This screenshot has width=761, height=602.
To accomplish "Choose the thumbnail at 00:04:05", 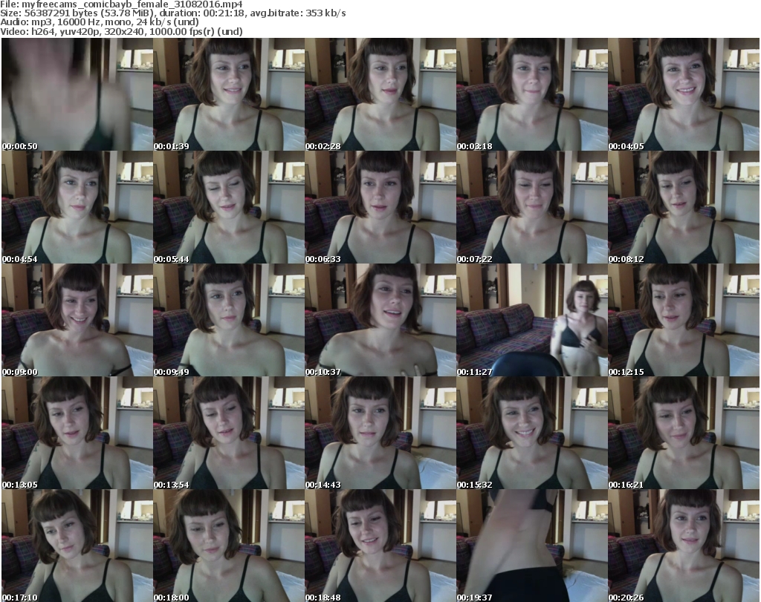I will pyautogui.click(x=684, y=94).
